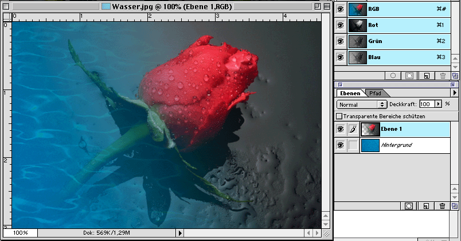The height and width of the screenshot is (241, 461).
Task: Toggle visibility of Rot channel
Action: [x=341, y=25]
